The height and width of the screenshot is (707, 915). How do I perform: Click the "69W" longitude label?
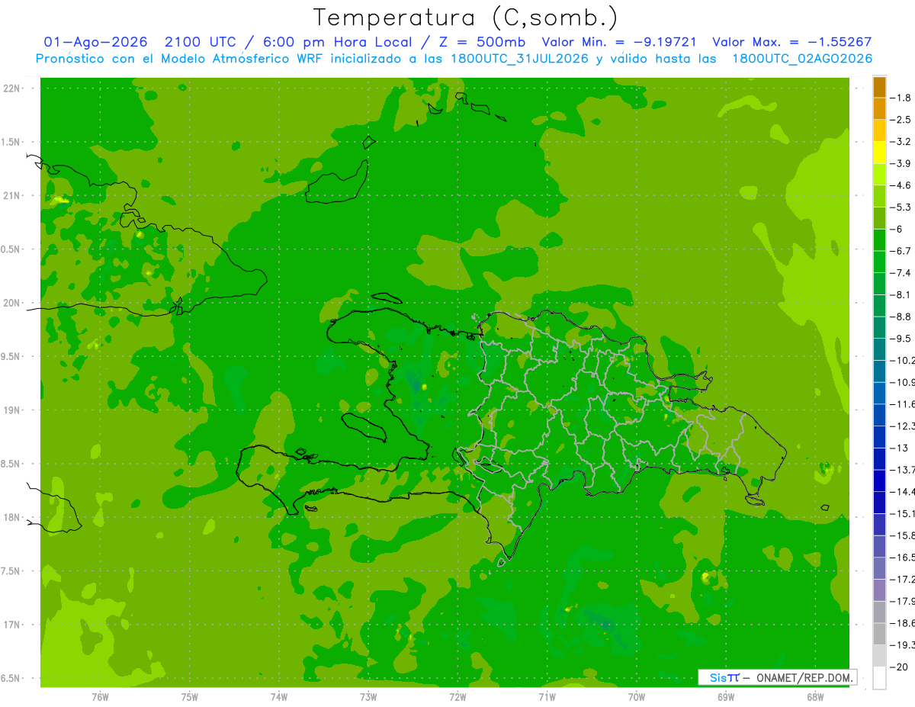[726, 697]
